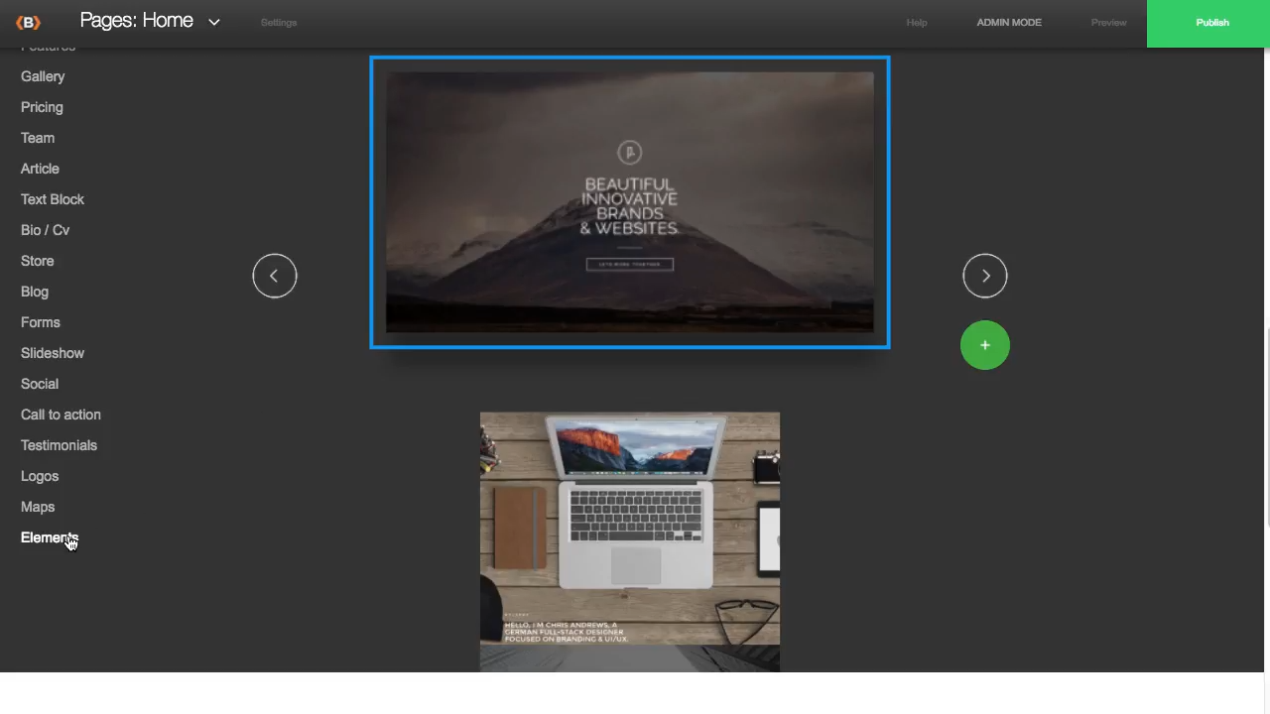Choose the Slideshow section category
This screenshot has height=714, width=1270.
click(53, 353)
